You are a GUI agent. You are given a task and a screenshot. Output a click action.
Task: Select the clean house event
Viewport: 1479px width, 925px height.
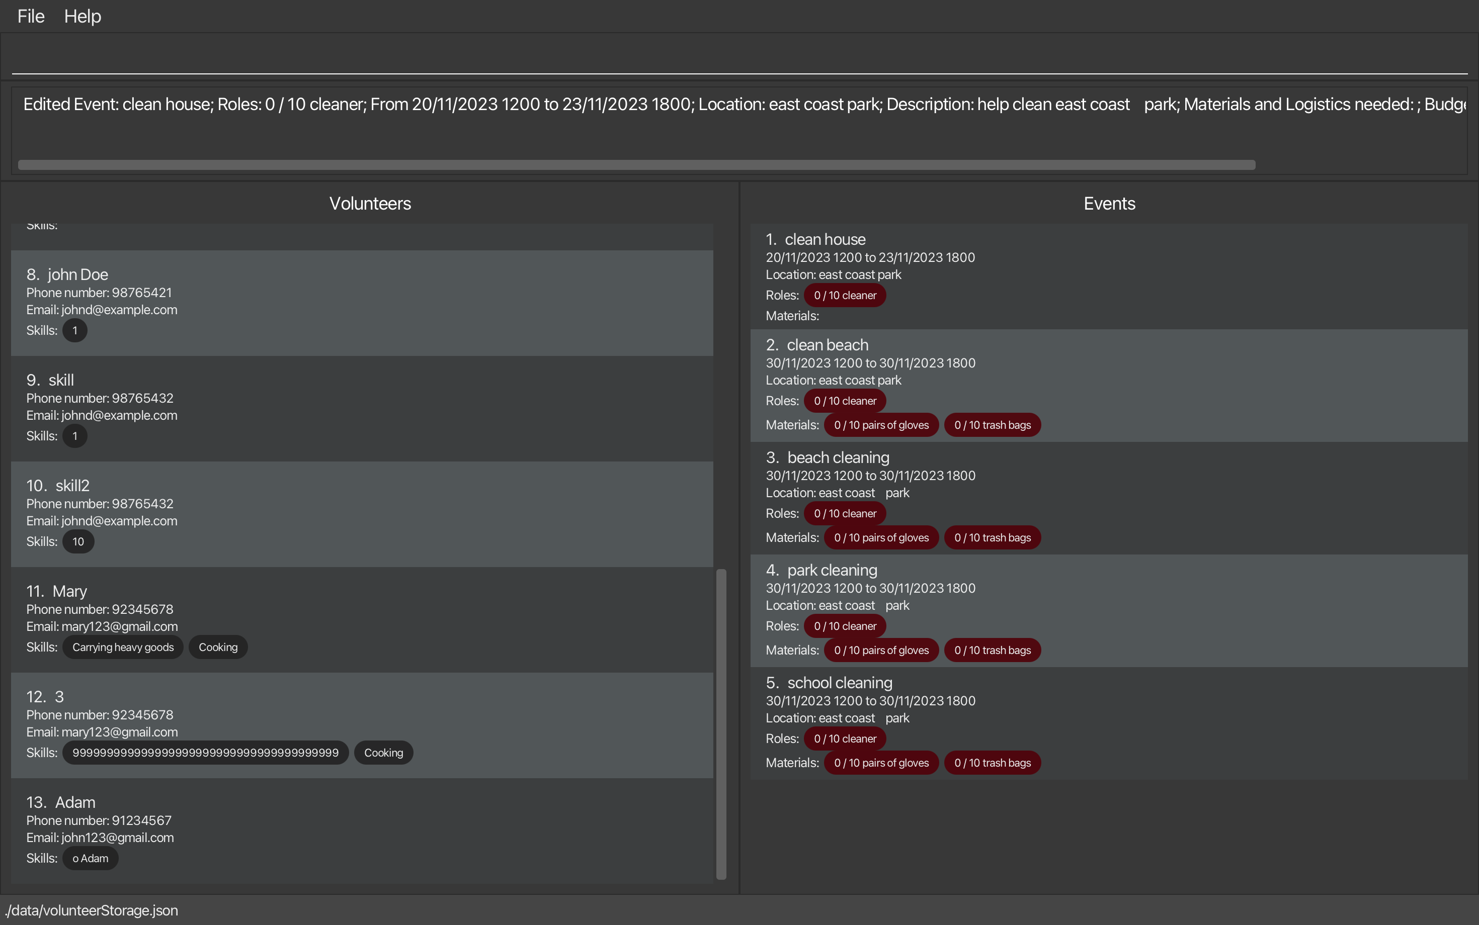coord(1108,276)
